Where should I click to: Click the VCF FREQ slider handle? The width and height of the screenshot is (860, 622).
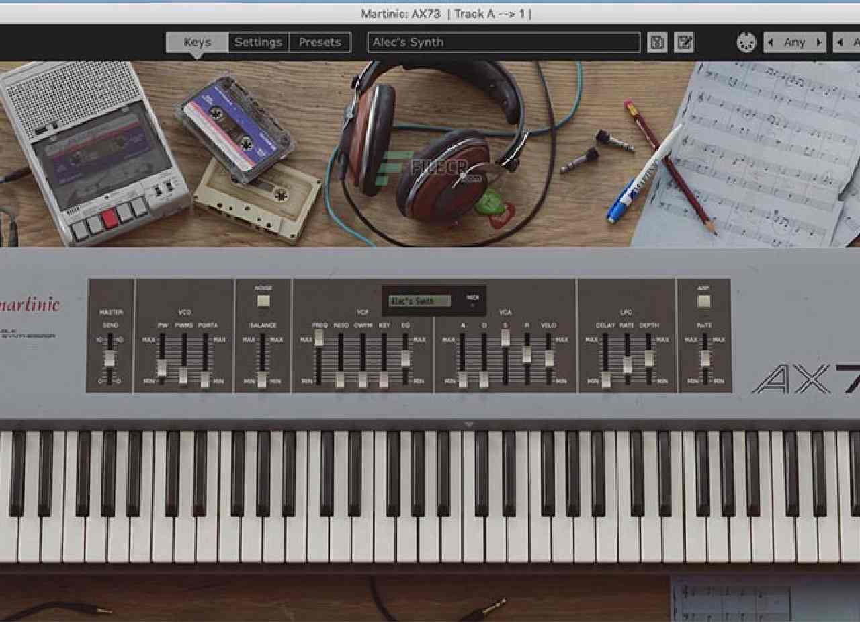(319, 338)
